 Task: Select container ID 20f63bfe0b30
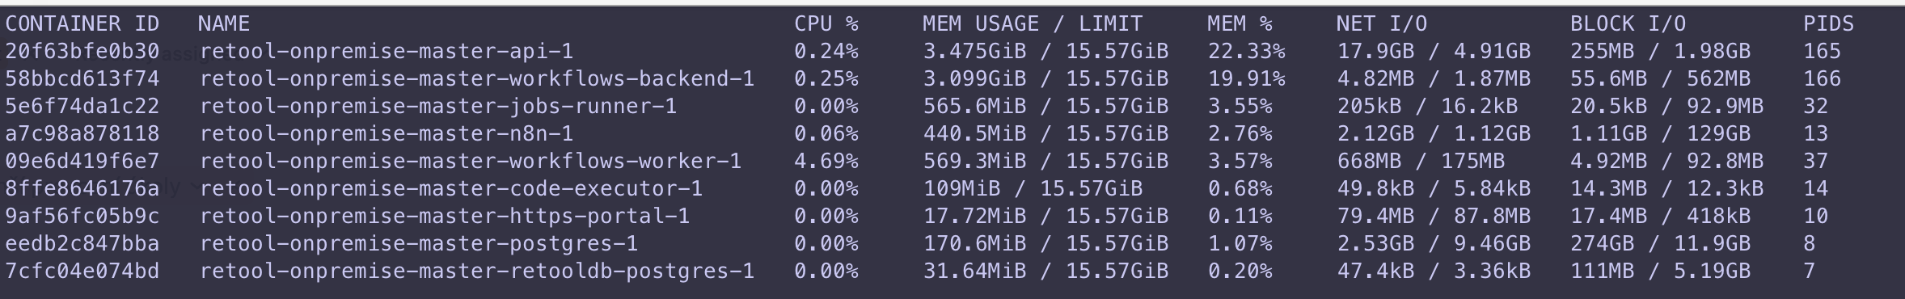coord(82,52)
